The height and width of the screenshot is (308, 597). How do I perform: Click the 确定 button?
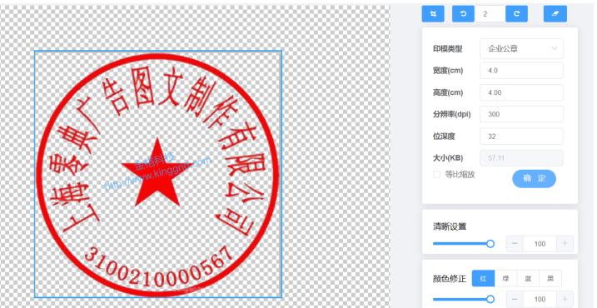[x=535, y=178]
